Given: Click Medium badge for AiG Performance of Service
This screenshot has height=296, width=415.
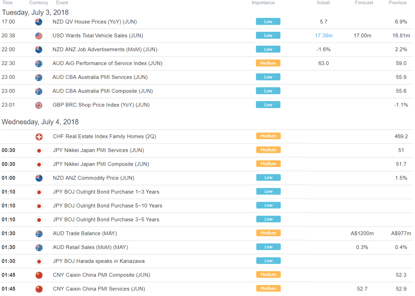Looking at the screenshot, I should [268, 63].
